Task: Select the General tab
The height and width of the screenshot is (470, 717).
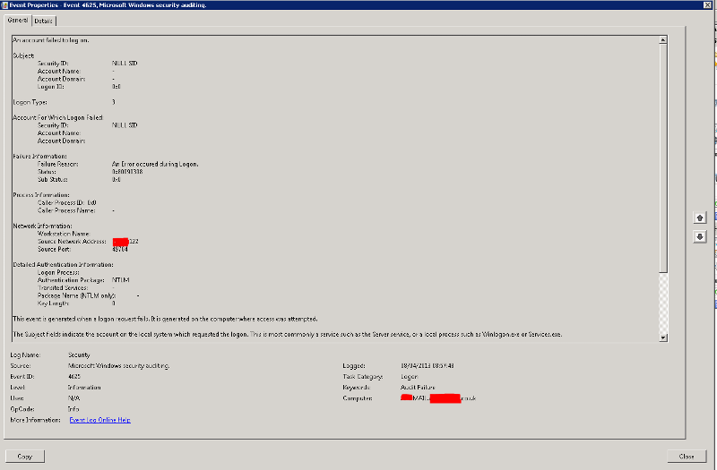Action: pyautogui.click(x=18, y=20)
